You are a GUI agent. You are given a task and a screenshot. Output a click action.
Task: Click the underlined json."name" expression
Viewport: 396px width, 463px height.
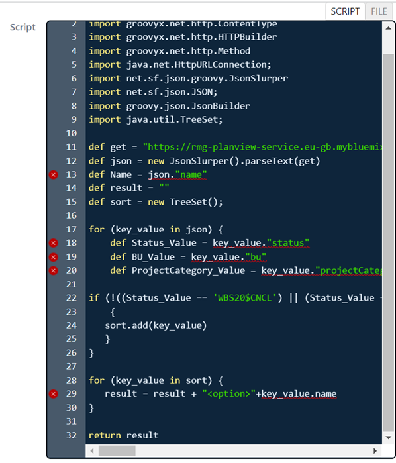tap(177, 175)
